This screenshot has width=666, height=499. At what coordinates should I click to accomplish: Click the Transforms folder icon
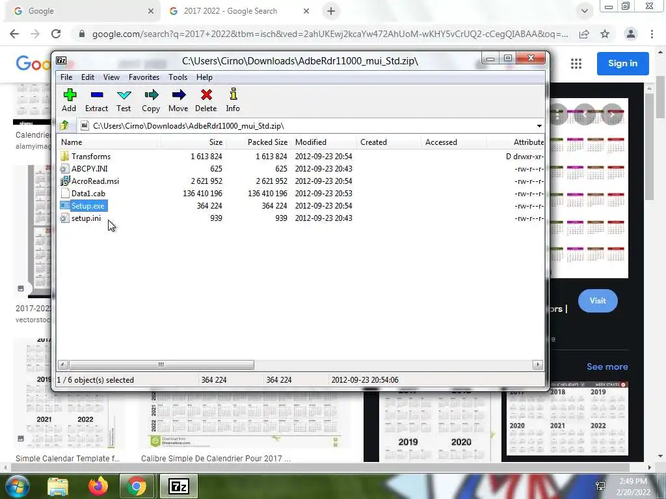tap(64, 157)
